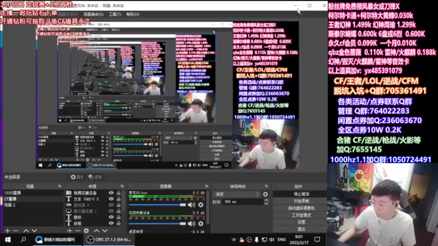Screen dimensions: 438x246
Task: Click the 时长 300 ms duration field
Action: 243,202
